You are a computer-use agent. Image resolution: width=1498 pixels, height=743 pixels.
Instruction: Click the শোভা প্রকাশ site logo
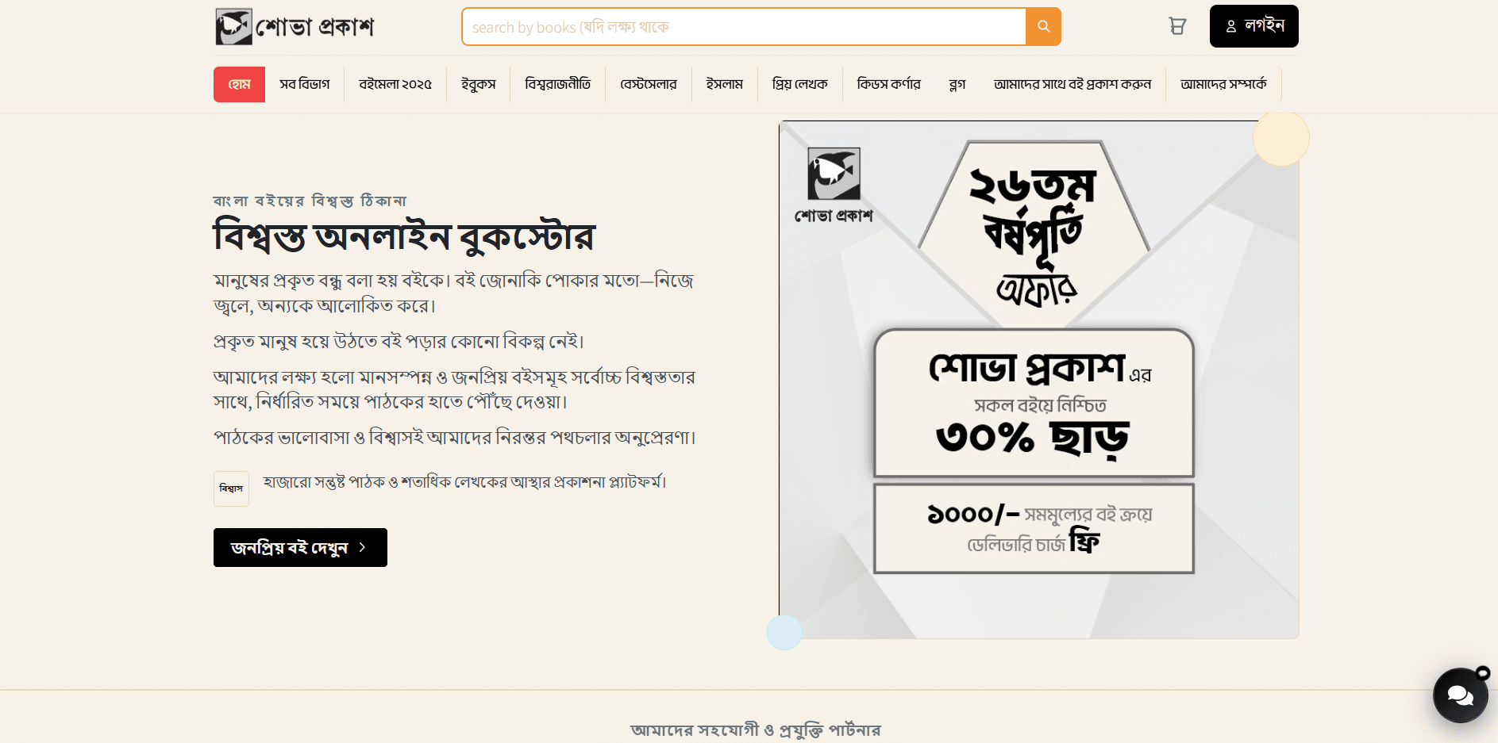(295, 27)
